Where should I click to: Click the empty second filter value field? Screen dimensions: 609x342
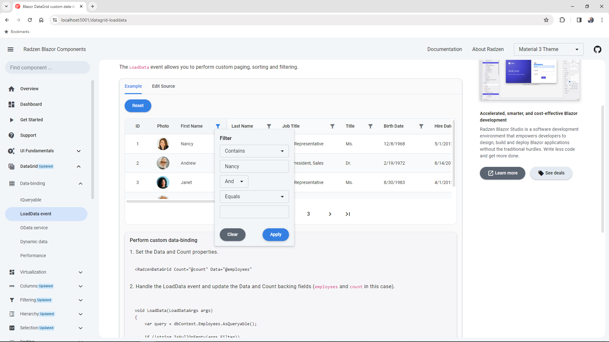(254, 212)
